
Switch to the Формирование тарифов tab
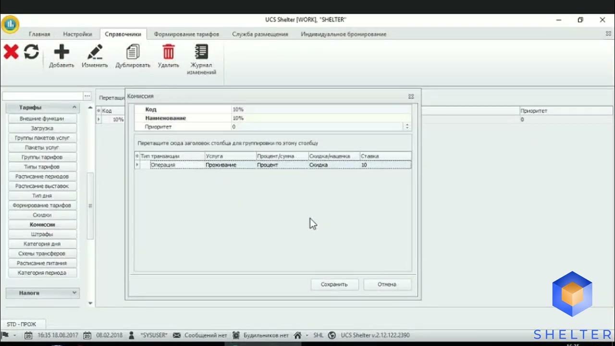coord(186,34)
